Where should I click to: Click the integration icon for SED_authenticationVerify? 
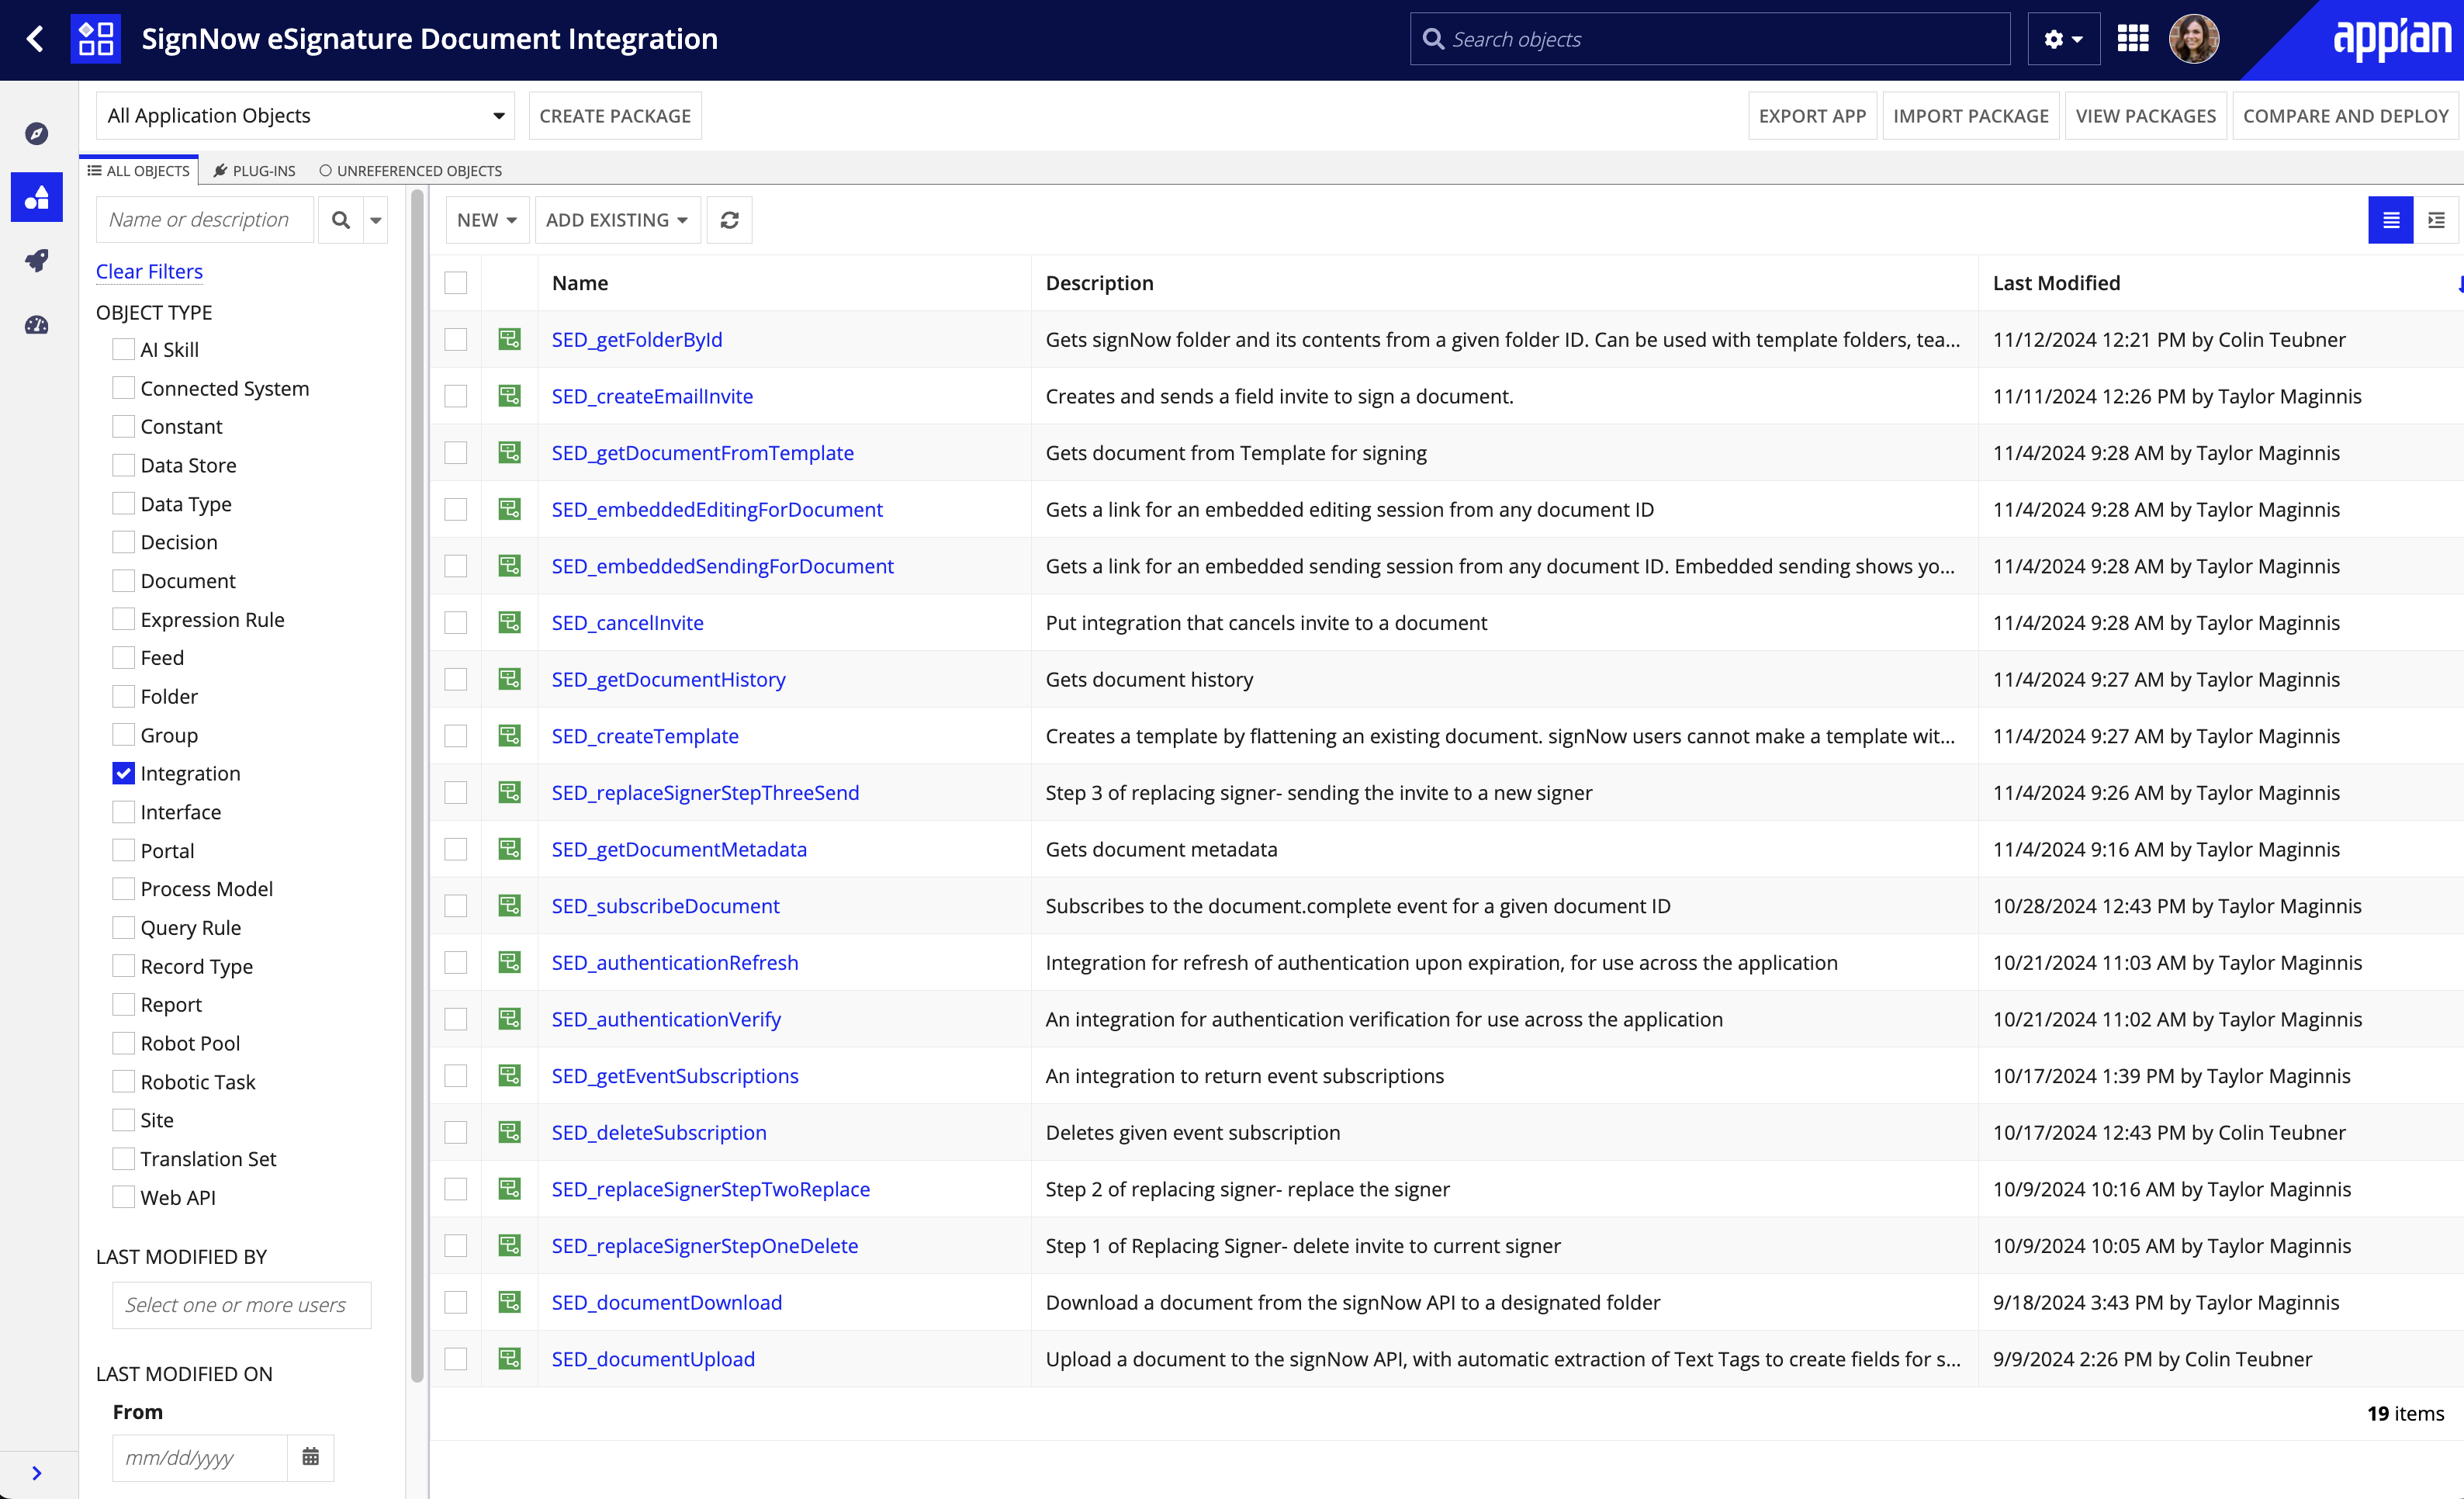point(509,1019)
